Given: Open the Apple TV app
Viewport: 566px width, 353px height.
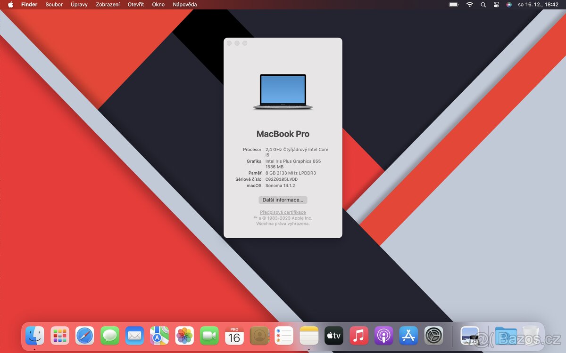Looking at the screenshot, I should click(333, 336).
